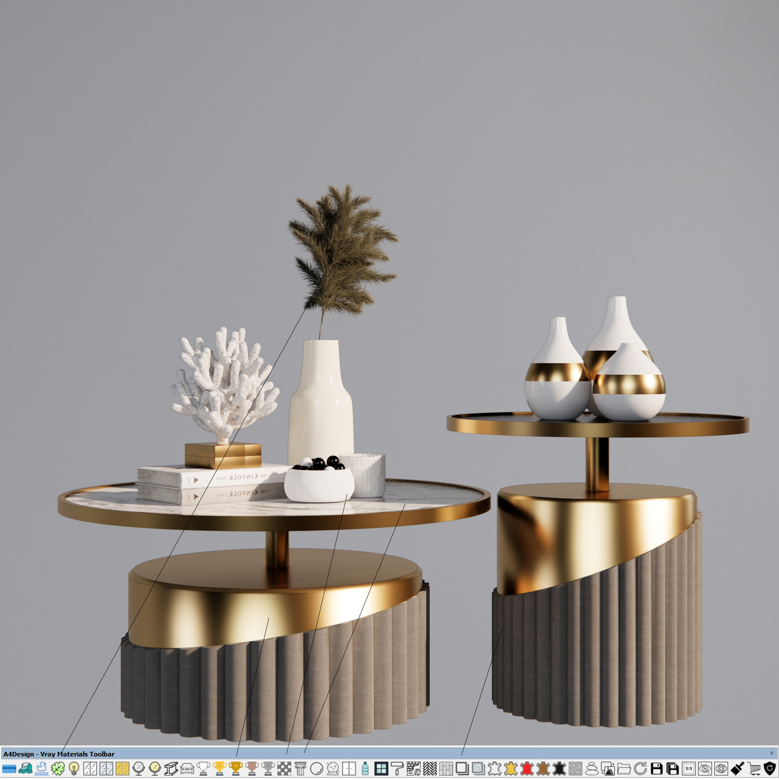Pick the bronze trophy metal material
The width and height of the screenshot is (779, 779).
[x=252, y=768]
